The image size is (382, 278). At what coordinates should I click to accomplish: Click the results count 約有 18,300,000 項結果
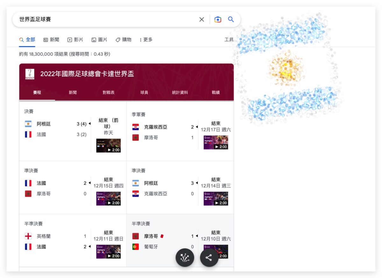(x=43, y=54)
